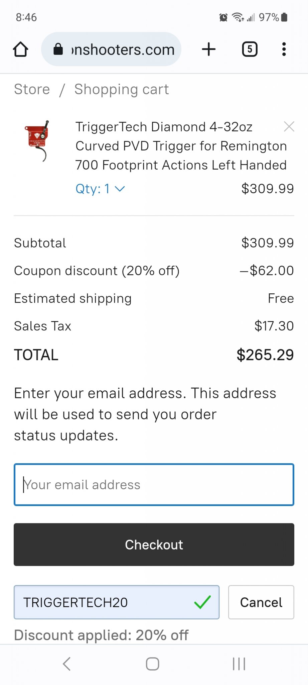The image size is (308, 685).
Task: Cancel the applied coupon code
Action: click(261, 602)
